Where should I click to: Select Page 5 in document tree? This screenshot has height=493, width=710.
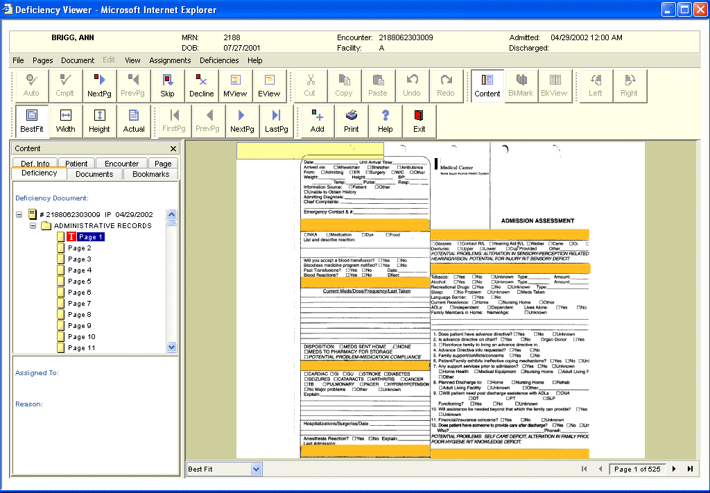[x=79, y=281]
